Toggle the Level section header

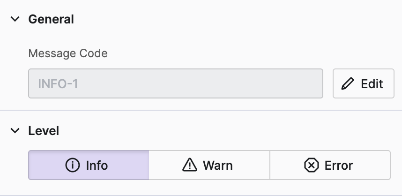coord(44,131)
